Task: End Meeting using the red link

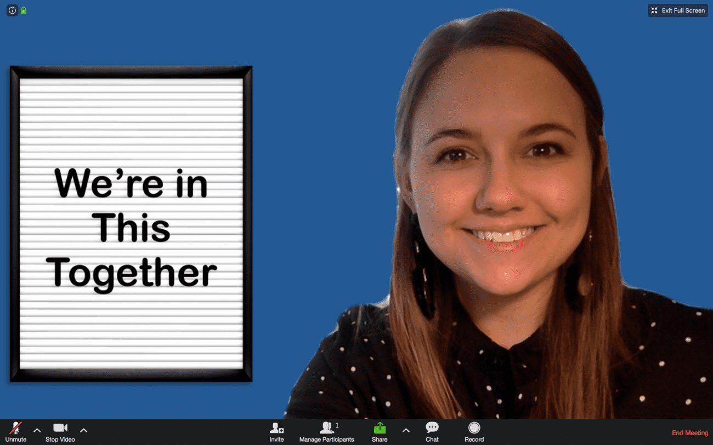Action: point(689,432)
